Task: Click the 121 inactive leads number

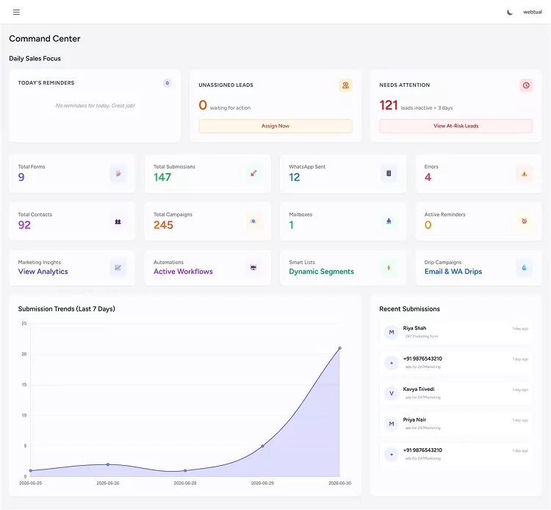Action: (x=389, y=105)
